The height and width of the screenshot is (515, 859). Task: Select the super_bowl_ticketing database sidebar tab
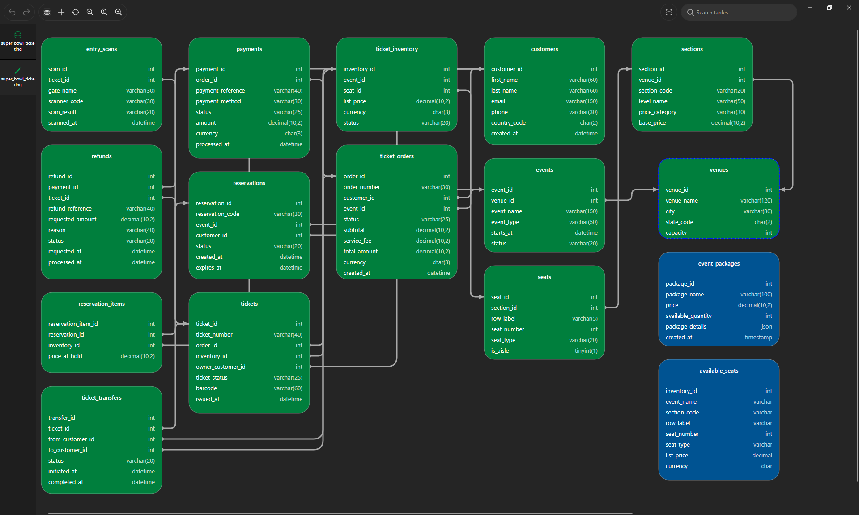pos(18,42)
